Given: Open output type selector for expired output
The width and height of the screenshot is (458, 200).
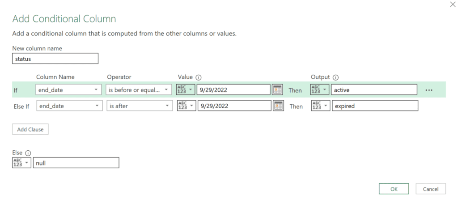Looking at the screenshot, I should tap(319, 106).
